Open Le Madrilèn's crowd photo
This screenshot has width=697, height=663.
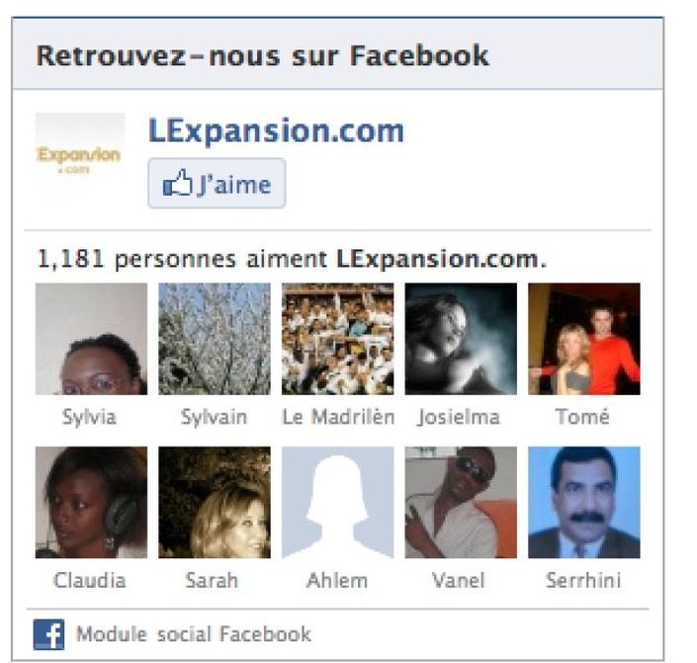coord(337,339)
